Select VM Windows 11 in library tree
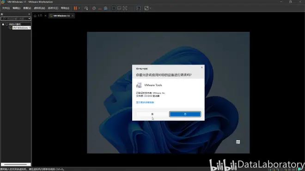The height and width of the screenshot is (171, 305). point(21,28)
